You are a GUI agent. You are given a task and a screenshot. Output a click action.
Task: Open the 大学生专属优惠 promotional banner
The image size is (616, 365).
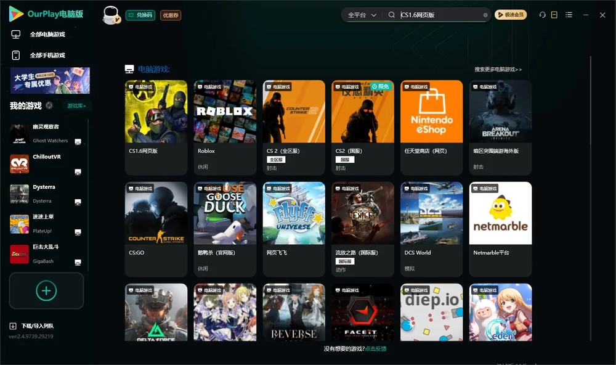click(51, 81)
